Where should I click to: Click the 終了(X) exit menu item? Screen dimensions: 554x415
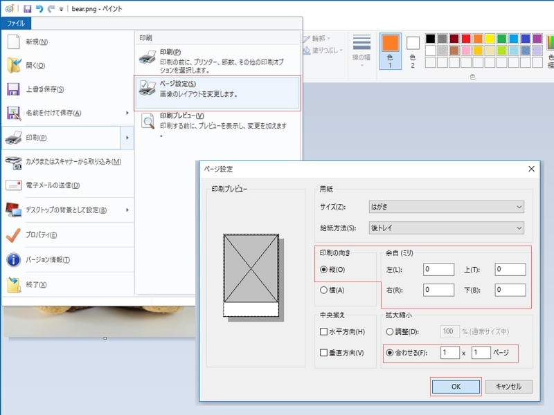pos(36,285)
